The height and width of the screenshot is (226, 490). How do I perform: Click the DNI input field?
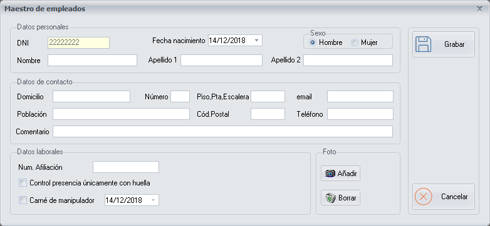pyautogui.click(x=78, y=42)
